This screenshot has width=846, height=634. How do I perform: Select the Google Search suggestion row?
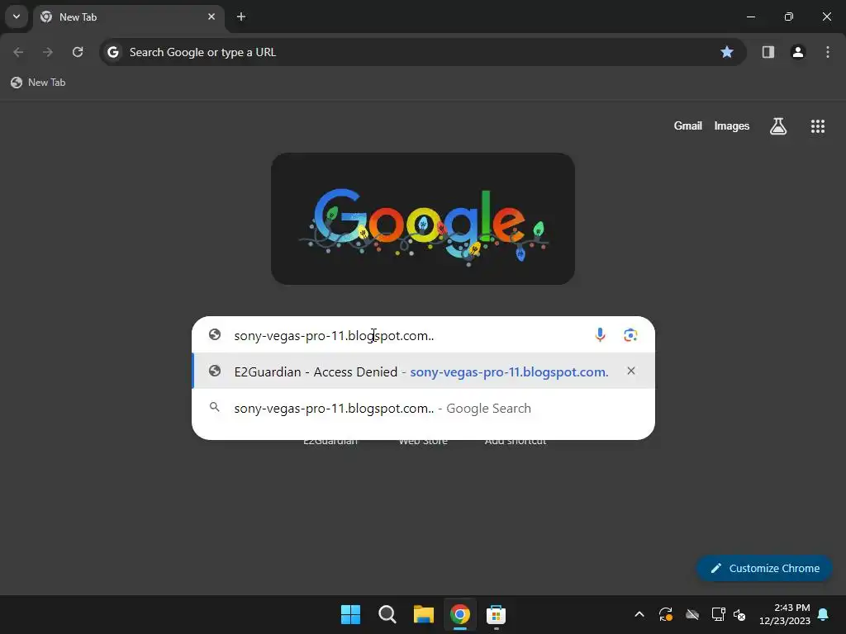pyautogui.click(x=424, y=408)
